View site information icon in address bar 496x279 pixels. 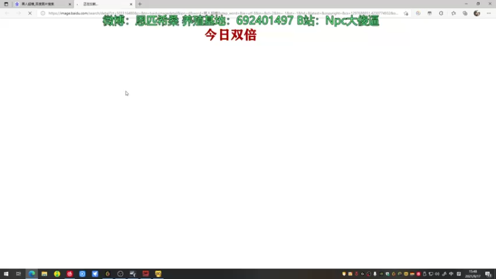(x=43, y=13)
